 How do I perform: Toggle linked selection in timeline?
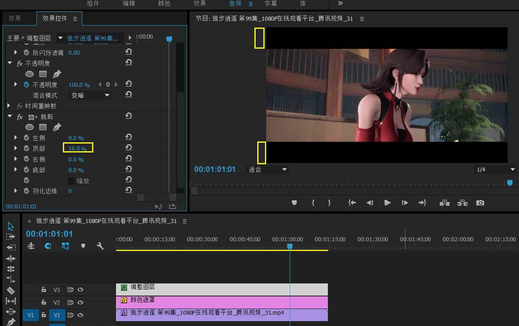pyautogui.click(x=65, y=246)
